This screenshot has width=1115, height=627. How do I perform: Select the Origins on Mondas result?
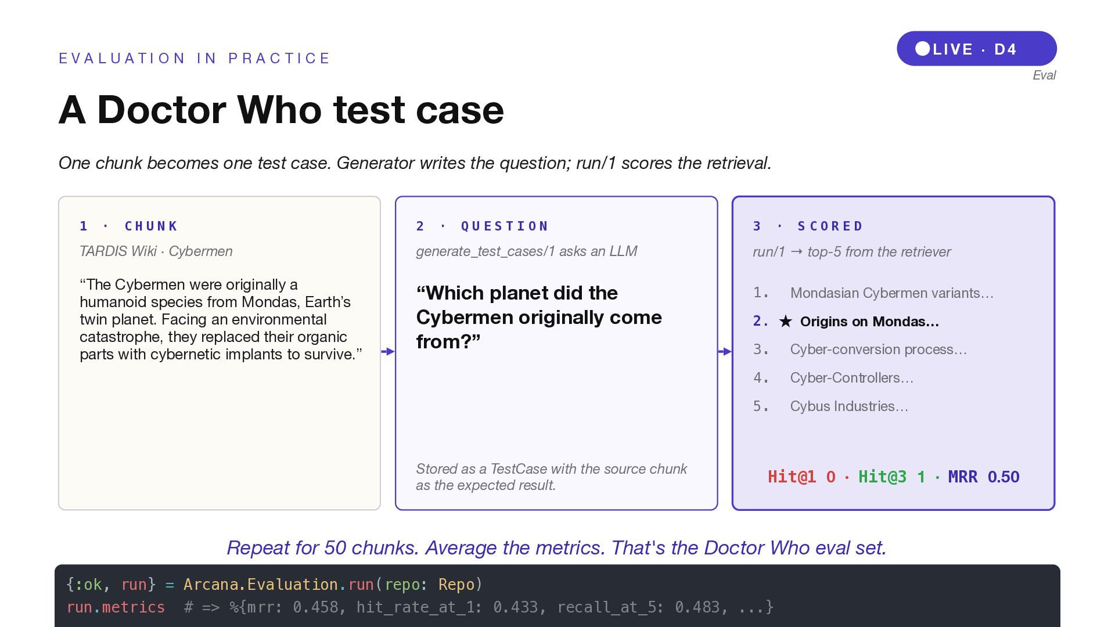(869, 321)
